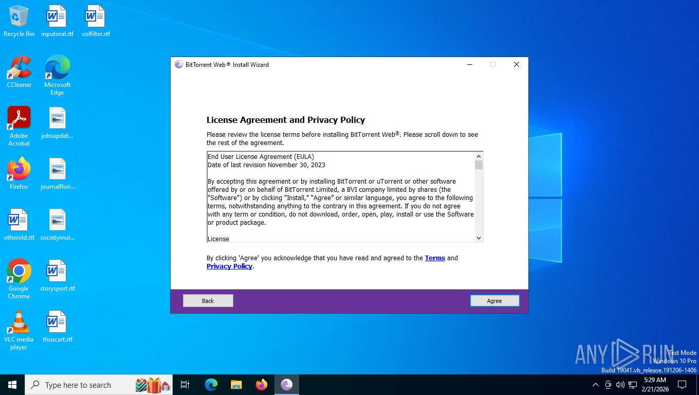Click the taskbar search box
699x395 pixels.
click(x=99, y=385)
